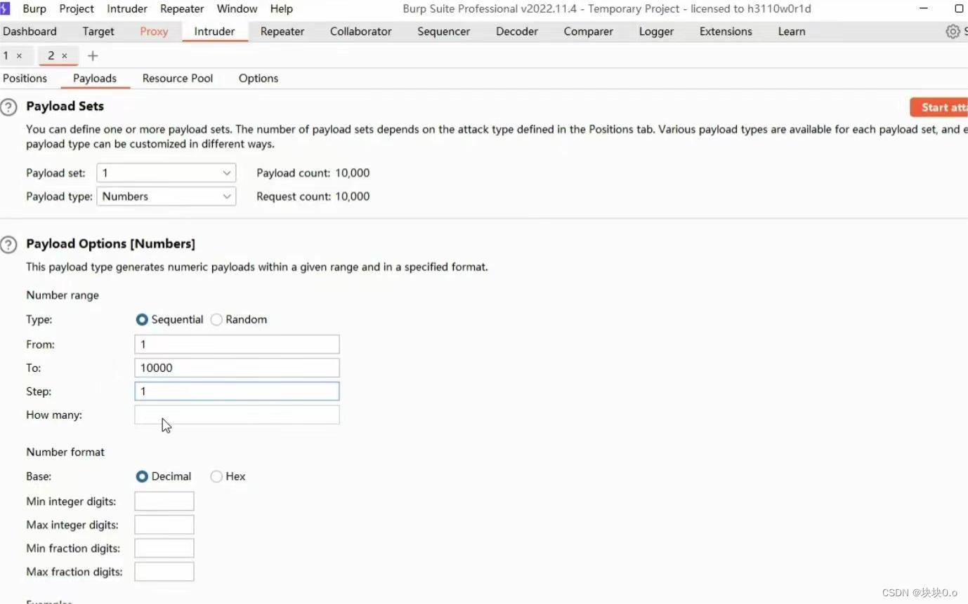Screen dimensions: 968x604
Task: Open the settings gear icon
Action: coord(953,32)
